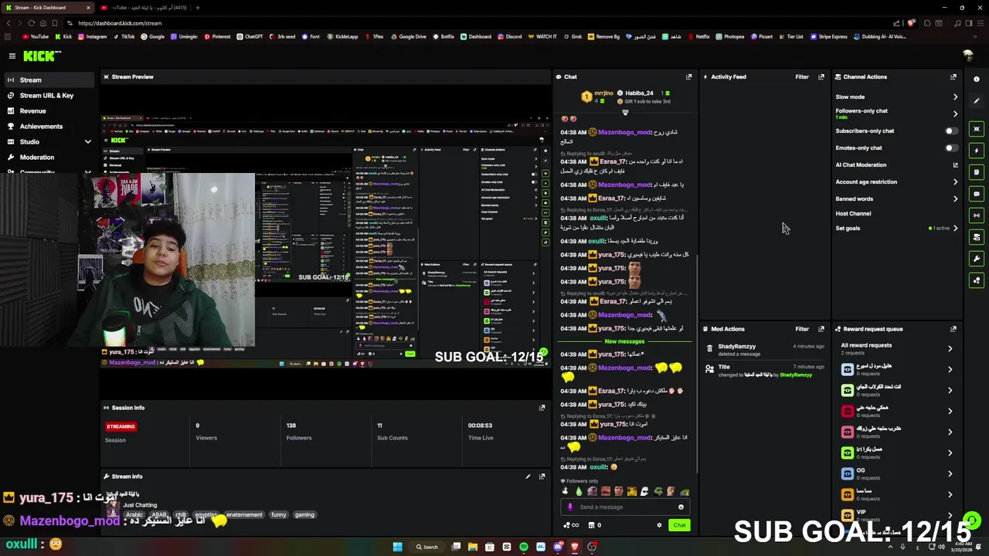Click the browser address bar URL

pos(120,23)
